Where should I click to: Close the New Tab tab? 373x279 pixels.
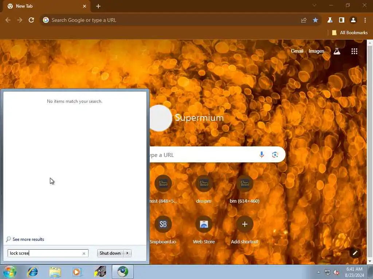pos(85,6)
